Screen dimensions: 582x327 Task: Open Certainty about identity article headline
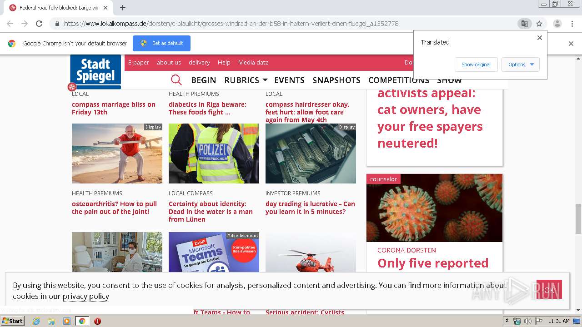coord(211,212)
